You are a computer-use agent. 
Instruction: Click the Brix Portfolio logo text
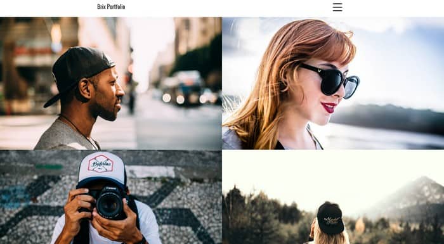pyautogui.click(x=111, y=7)
